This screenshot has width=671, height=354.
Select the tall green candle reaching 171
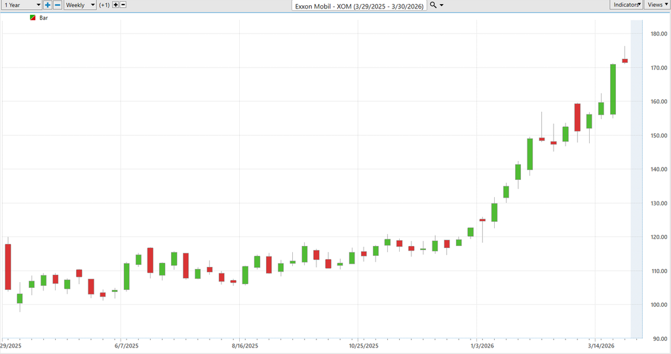(613, 89)
